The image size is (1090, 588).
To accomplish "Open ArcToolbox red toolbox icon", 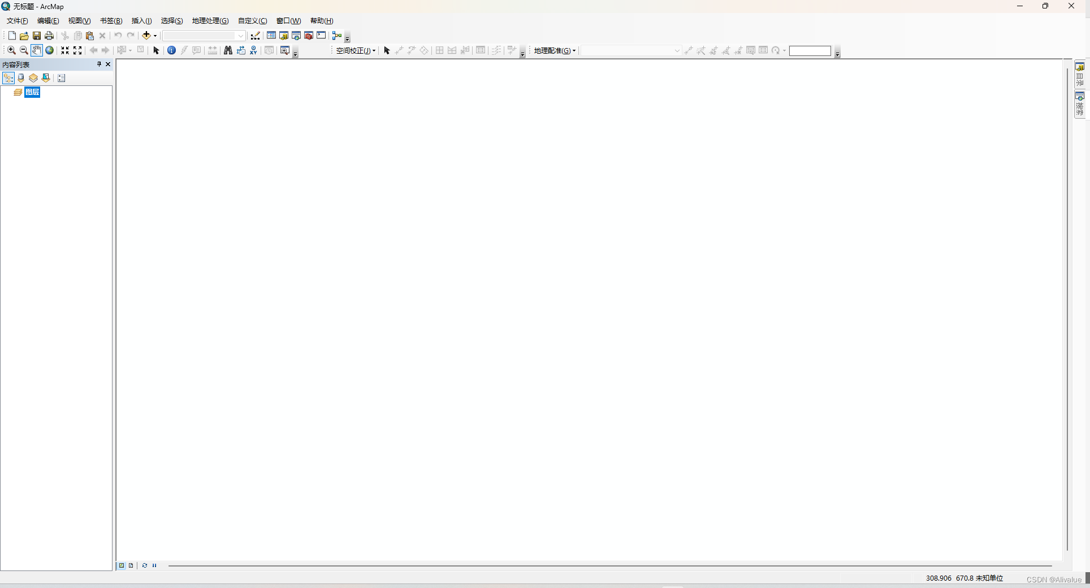I will pos(309,36).
